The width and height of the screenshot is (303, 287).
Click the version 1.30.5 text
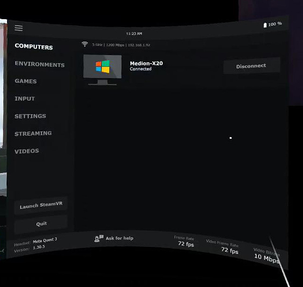(x=39, y=247)
